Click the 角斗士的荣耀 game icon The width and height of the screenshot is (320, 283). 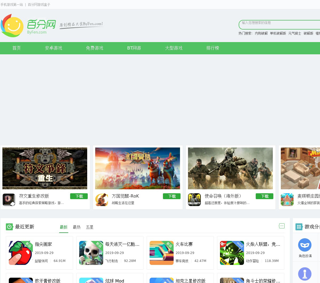click(x=232, y=280)
